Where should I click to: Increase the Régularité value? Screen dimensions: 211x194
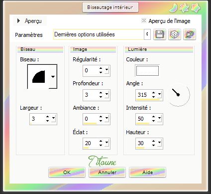tap(101, 68)
